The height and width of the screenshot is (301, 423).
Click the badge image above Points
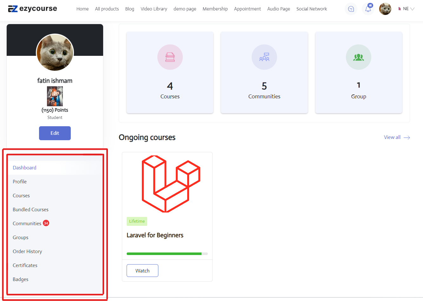coord(55,96)
